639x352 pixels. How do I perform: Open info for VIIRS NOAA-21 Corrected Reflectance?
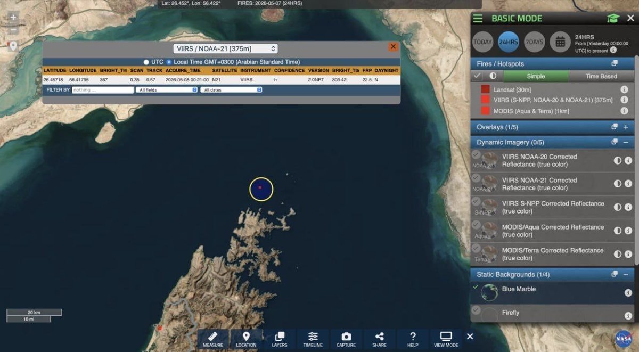tap(628, 184)
